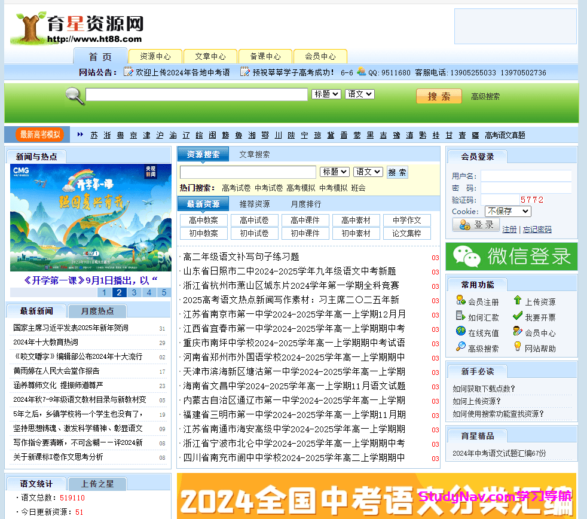587x519 pixels.
Task: Open 网站帮助 lightbulb help icon
Action: coord(517,346)
